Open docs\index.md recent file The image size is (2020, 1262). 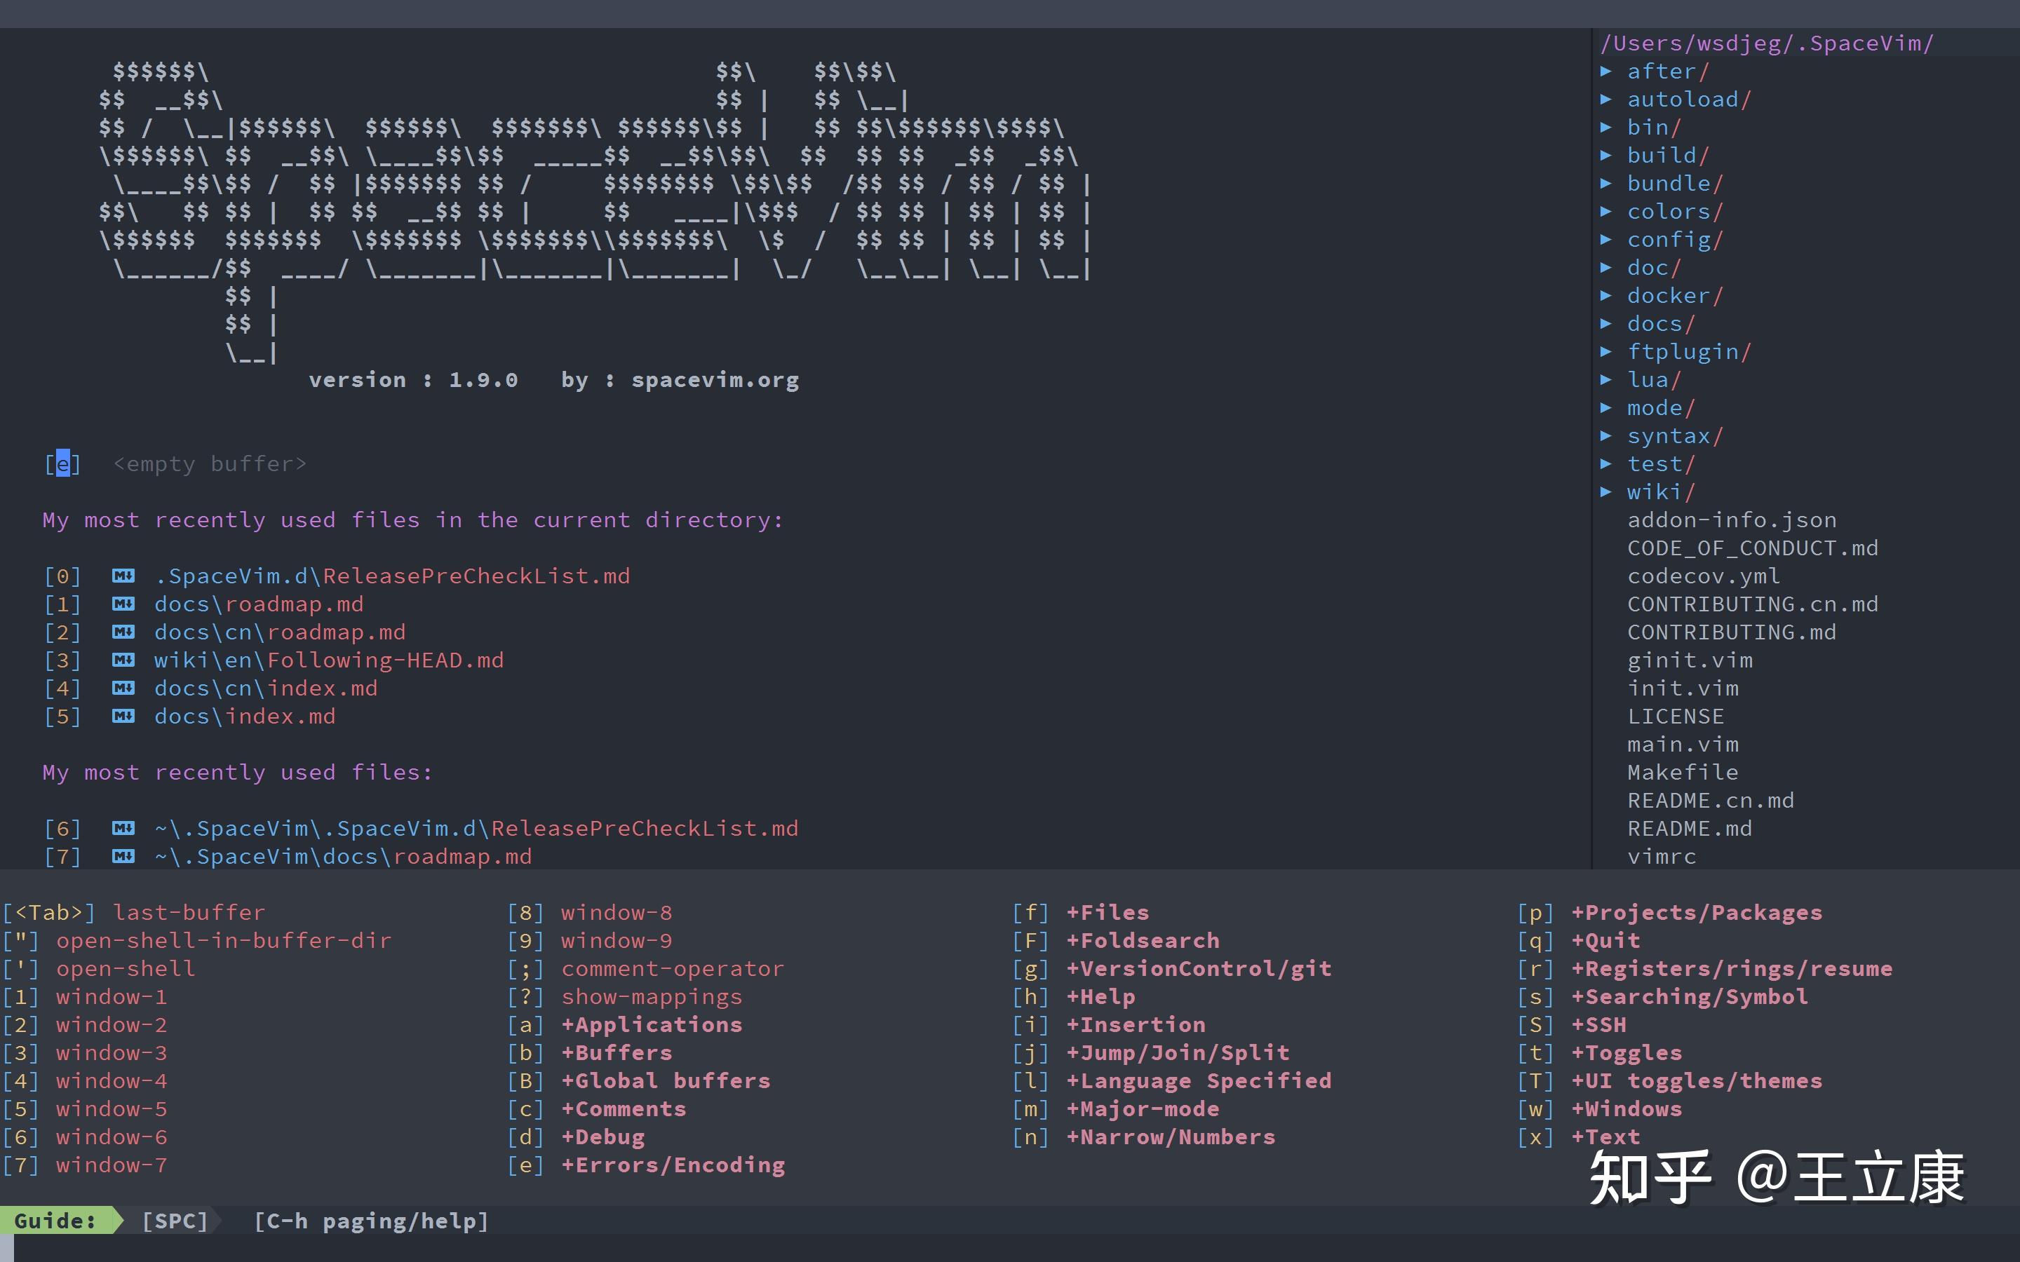point(245,716)
